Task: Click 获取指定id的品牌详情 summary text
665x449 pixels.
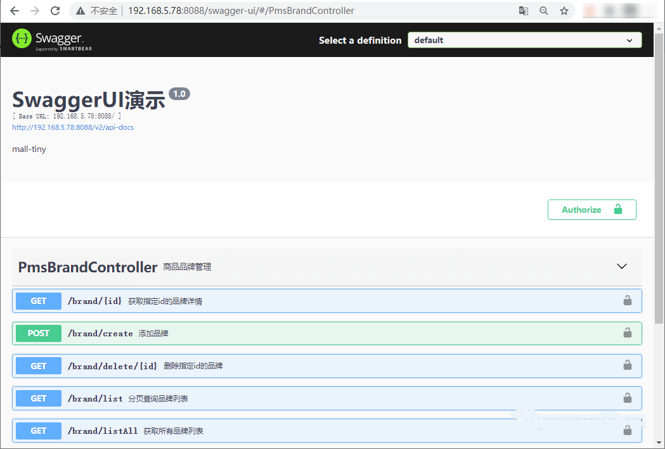Action: coord(165,301)
